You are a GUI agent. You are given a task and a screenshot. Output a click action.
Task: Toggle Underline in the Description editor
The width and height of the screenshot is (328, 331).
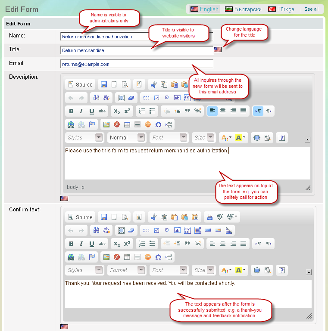click(92, 111)
